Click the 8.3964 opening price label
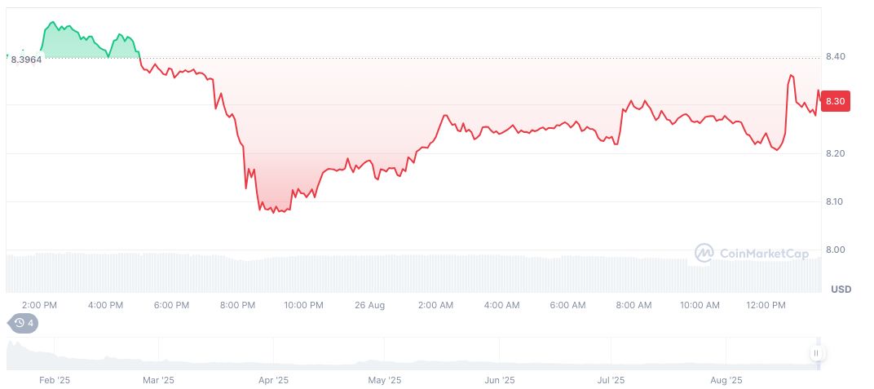This screenshot has height=389, width=874. click(x=26, y=60)
